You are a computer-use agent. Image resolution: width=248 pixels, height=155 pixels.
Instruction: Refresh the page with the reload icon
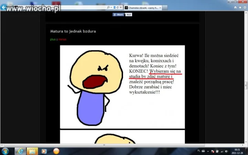(117, 8)
